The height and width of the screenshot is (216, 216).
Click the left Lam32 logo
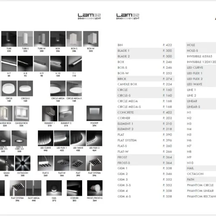(89, 16)
